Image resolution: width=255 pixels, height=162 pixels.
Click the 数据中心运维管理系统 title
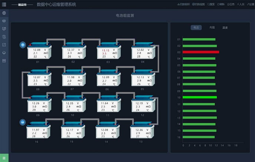click(x=56, y=4)
